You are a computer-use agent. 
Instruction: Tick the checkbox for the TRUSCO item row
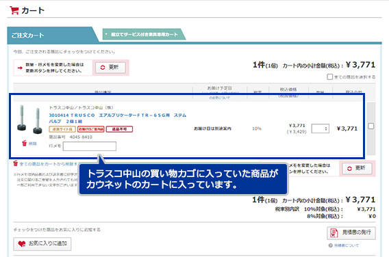click(371, 126)
